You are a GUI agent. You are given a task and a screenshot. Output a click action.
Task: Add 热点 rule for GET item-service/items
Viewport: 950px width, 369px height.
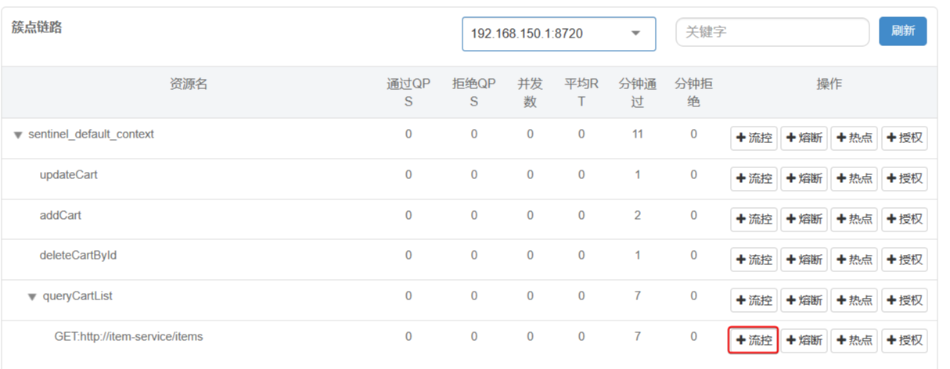[x=854, y=341]
